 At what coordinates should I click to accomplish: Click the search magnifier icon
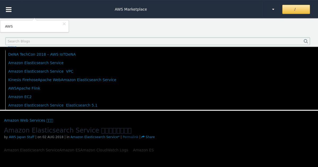(306, 41)
